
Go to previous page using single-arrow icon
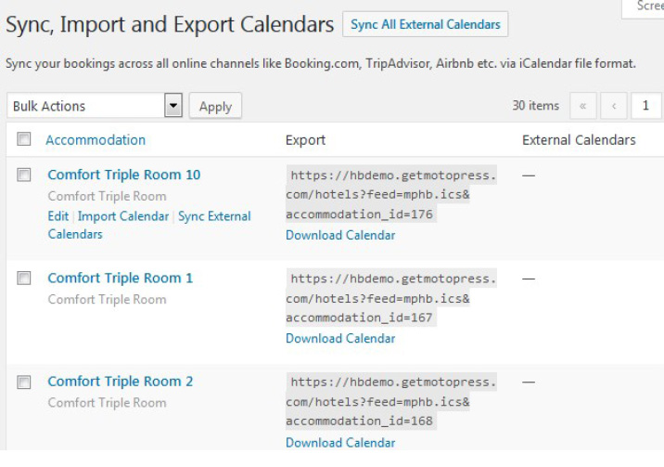click(x=614, y=106)
